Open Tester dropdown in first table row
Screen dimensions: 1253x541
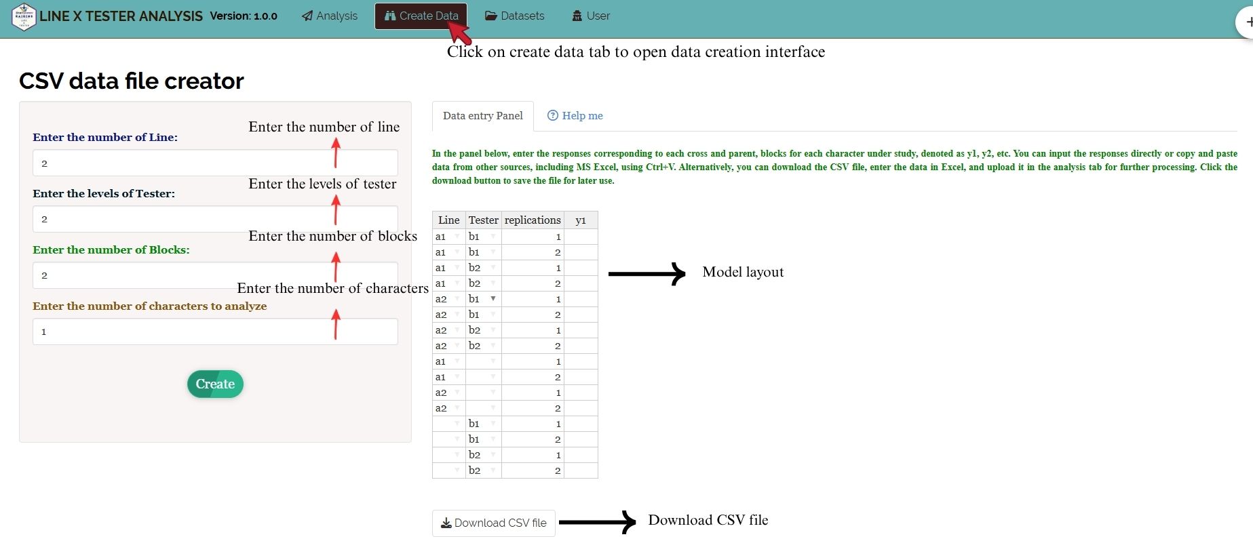pyautogui.click(x=493, y=237)
